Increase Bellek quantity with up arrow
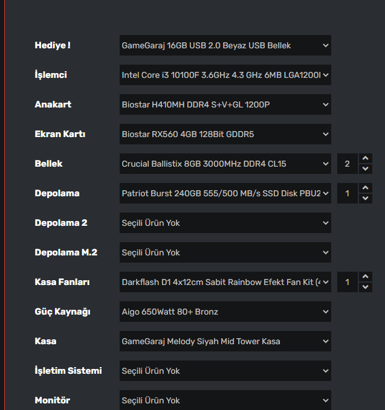The image size is (385, 410). (365, 159)
